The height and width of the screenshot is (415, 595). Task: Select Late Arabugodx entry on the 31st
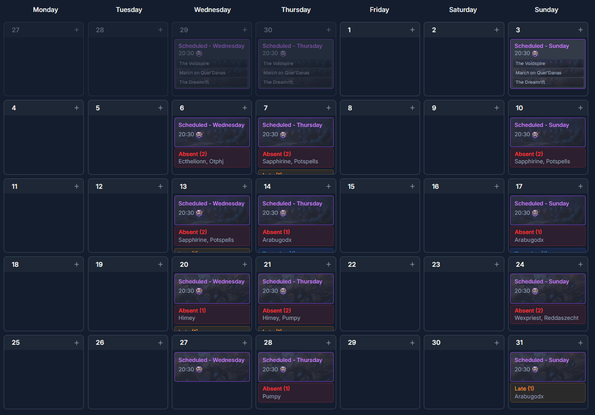tap(548, 392)
